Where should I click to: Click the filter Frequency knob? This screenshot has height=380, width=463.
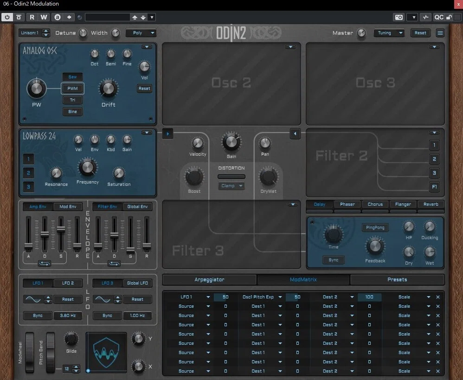(87, 167)
